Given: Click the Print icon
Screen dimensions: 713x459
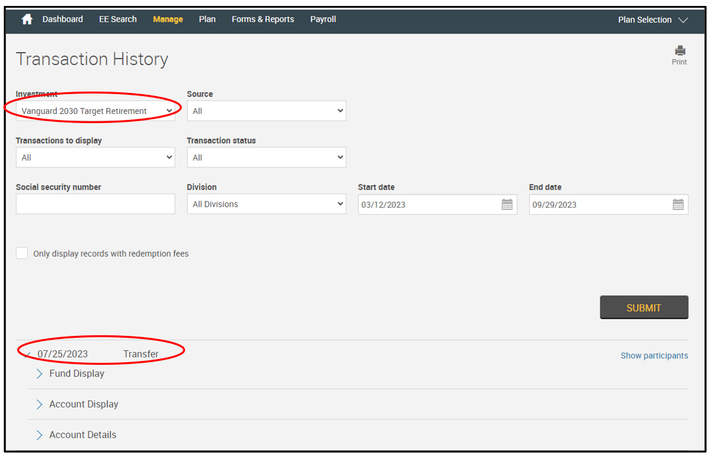Looking at the screenshot, I should (679, 51).
